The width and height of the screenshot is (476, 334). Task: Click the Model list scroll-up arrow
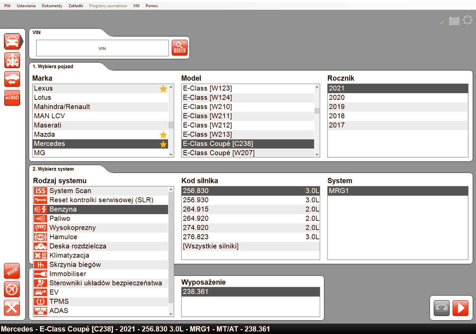point(317,87)
